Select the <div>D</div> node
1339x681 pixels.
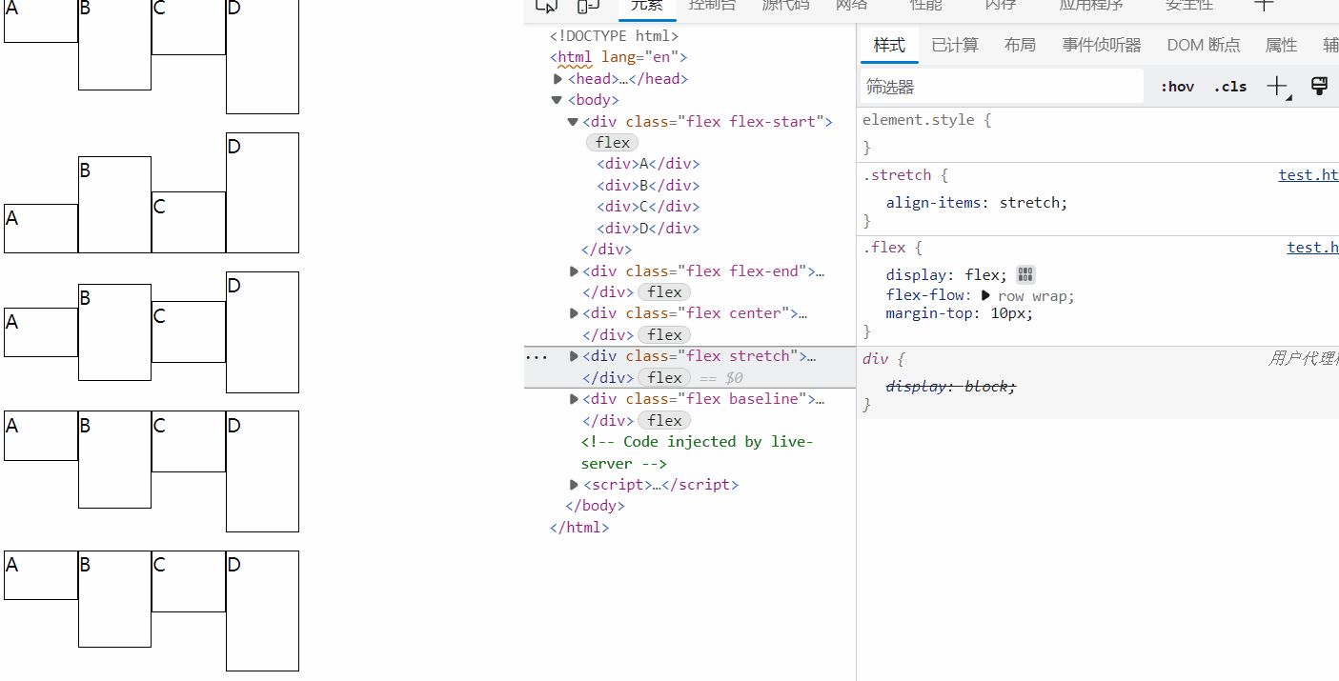[648, 229]
